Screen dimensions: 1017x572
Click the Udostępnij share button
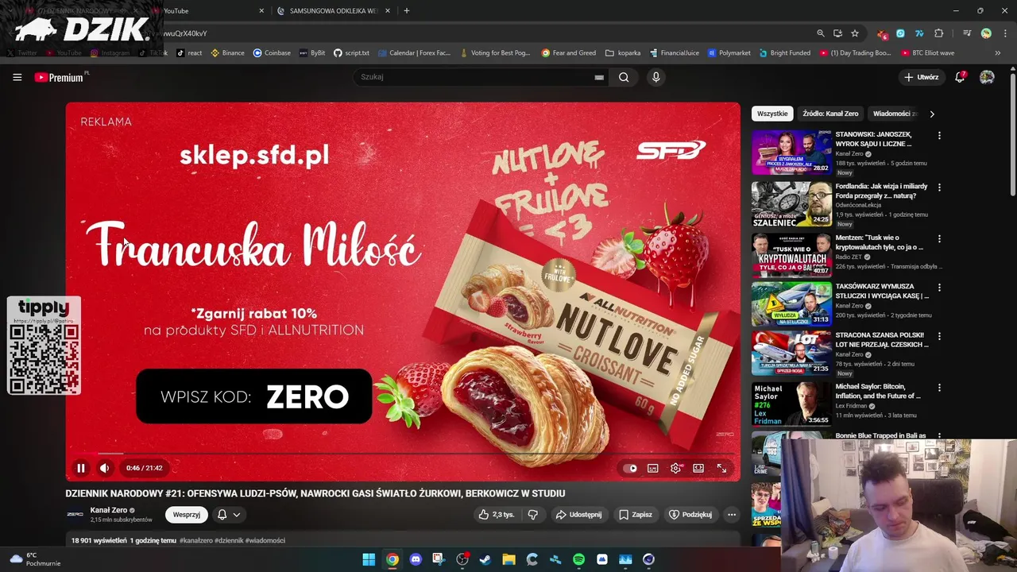(578, 515)
